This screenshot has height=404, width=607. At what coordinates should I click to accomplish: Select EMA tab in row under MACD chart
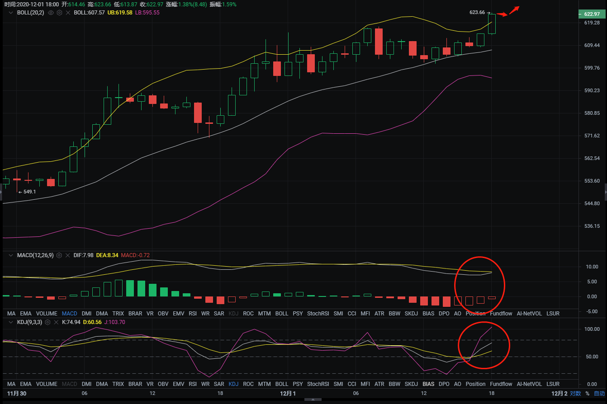pyautogui.click(x=26, y=313)
